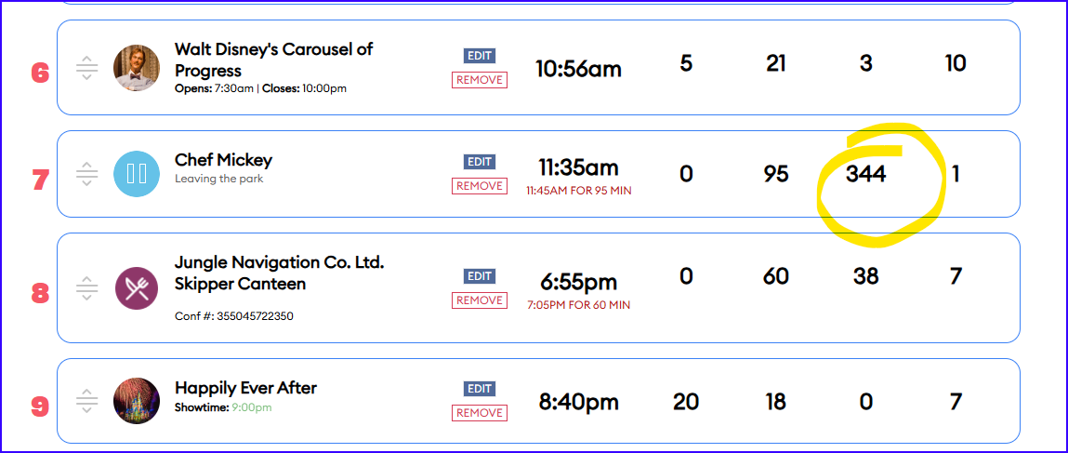Click the Chef Mickey title
The height and width of the screenshot is (453, 1068).
(x=223, y=160)
